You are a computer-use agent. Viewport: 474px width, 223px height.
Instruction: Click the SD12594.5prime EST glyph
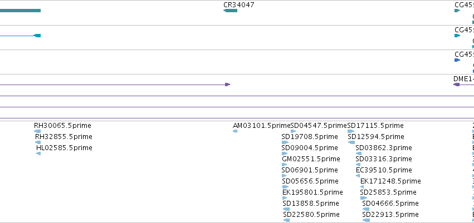tap(351, 142)
